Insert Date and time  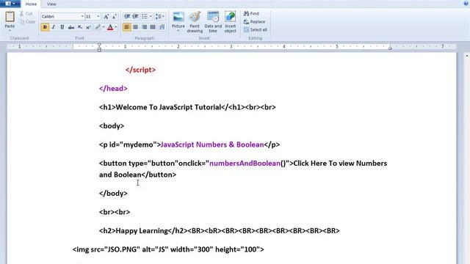(x=213, y=22)
